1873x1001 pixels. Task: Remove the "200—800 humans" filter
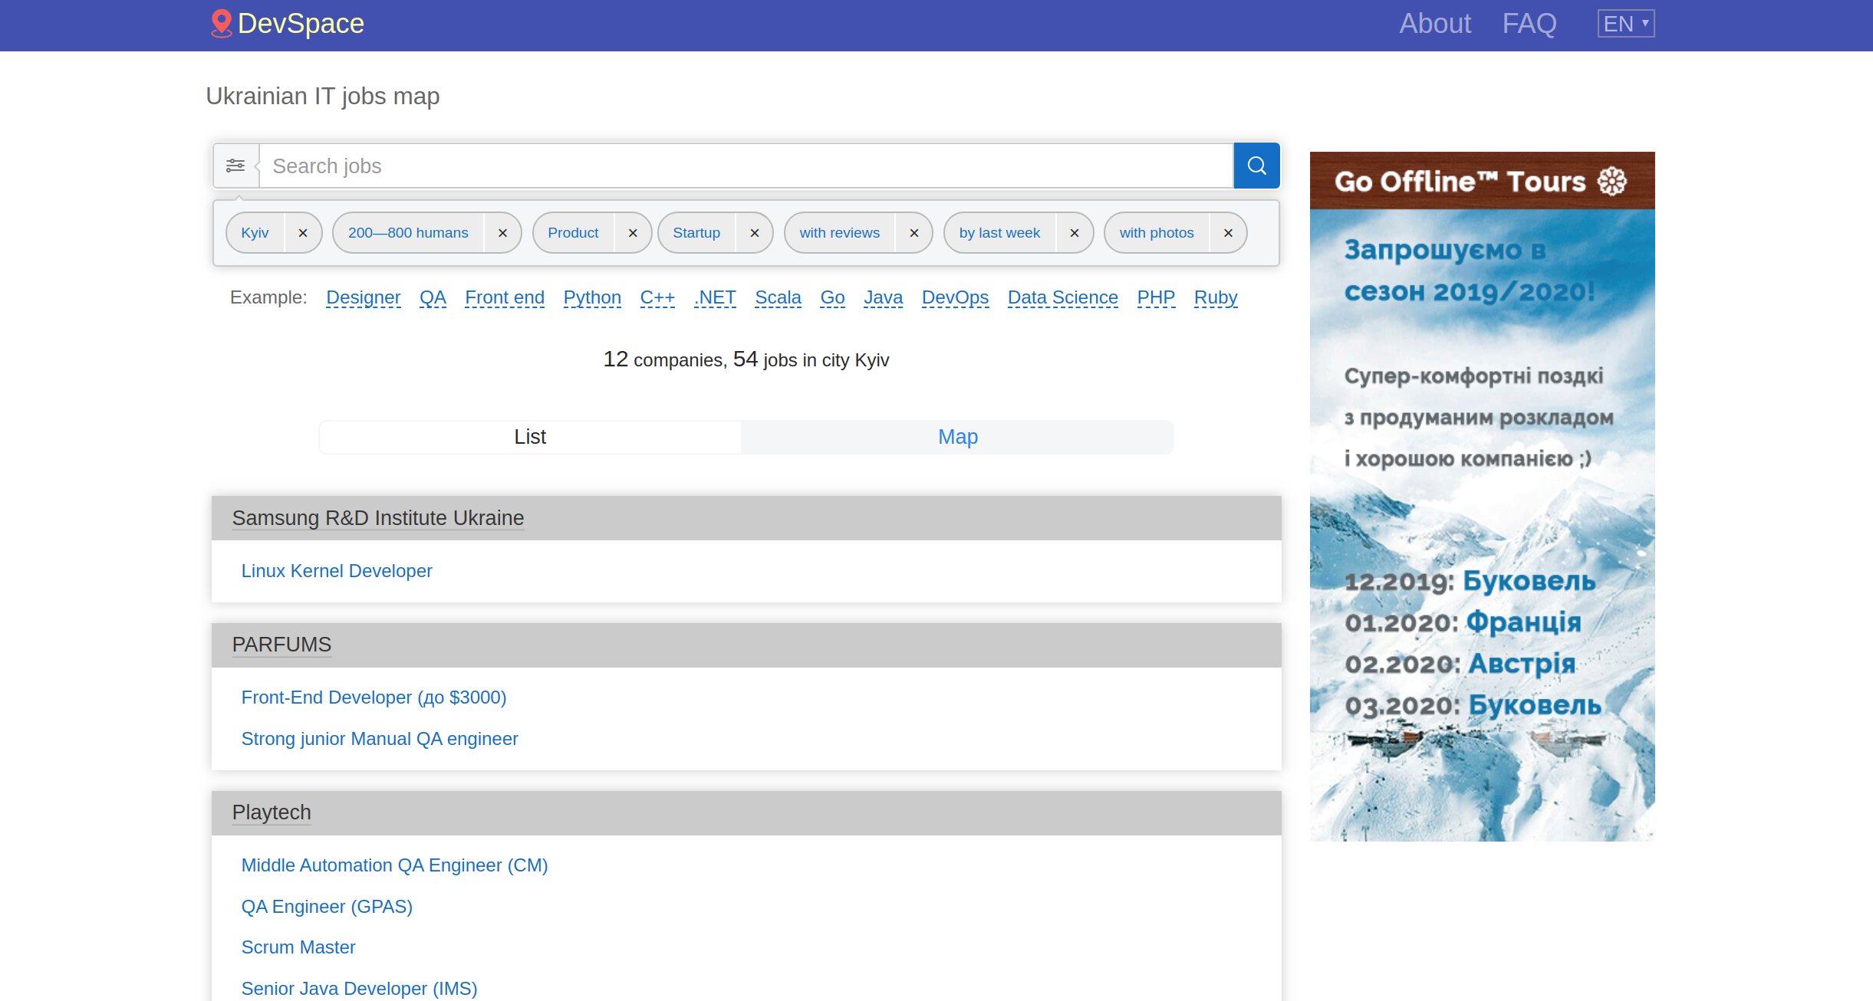pyautogui.click(x=502, y=232)
